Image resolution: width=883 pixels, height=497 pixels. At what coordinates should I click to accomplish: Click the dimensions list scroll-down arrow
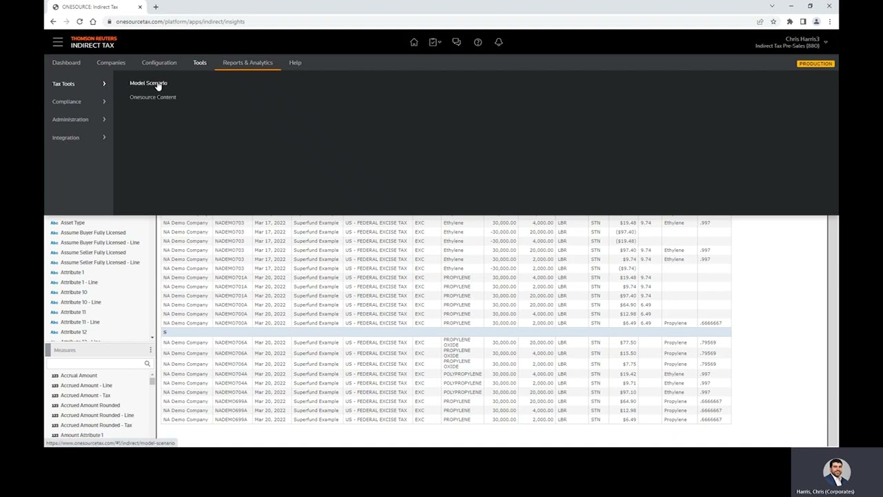point(152,338)
